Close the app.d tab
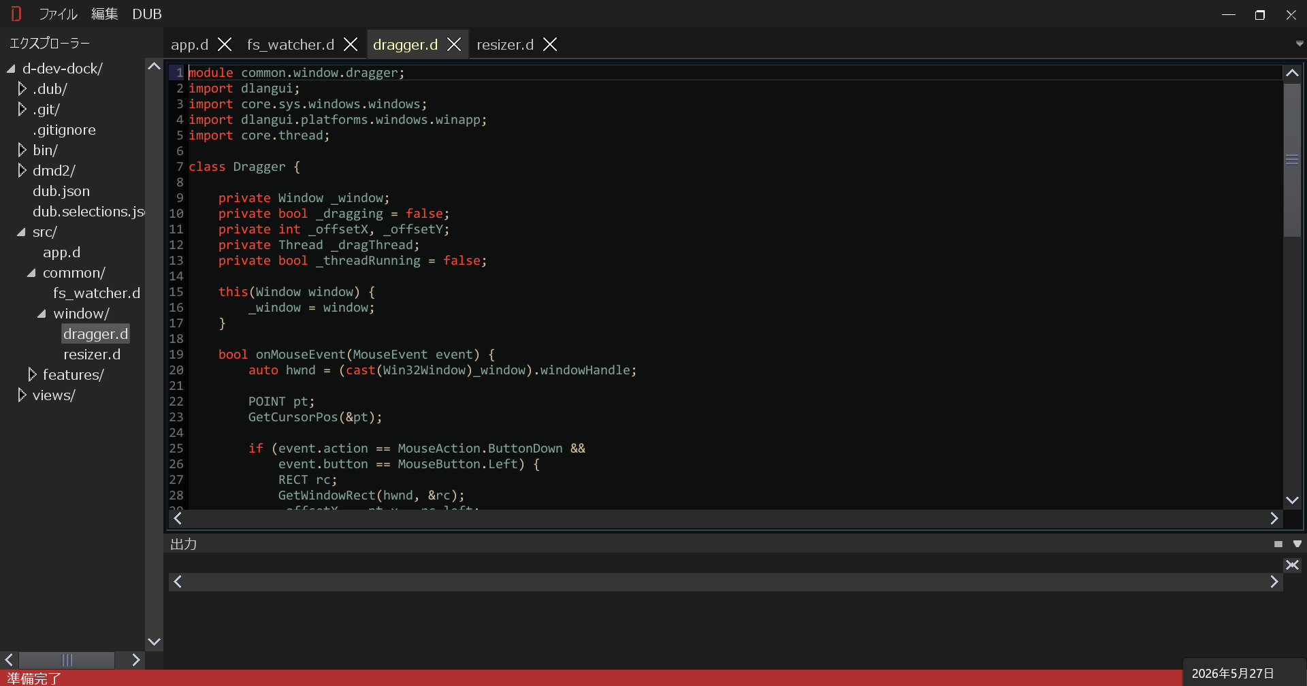This screenshot has height=686, width=1307. (x=225, y=45)
